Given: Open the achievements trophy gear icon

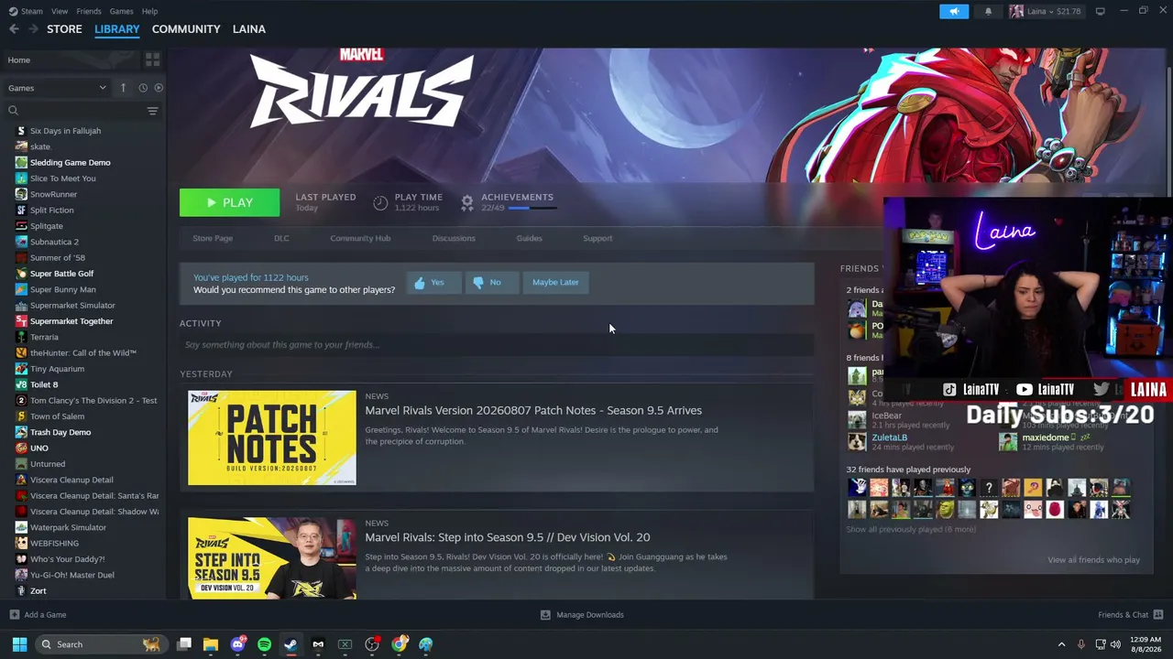Looking at the screenshot, I should tap(467, 202).
